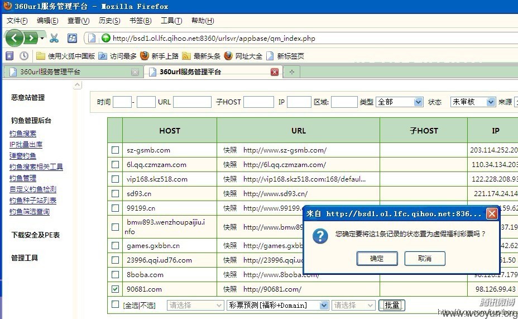Open the 彩票预测[福彩+Domain] dropdown
The height and width of the screenshot is (319, 518).
[x=277, y=305]
